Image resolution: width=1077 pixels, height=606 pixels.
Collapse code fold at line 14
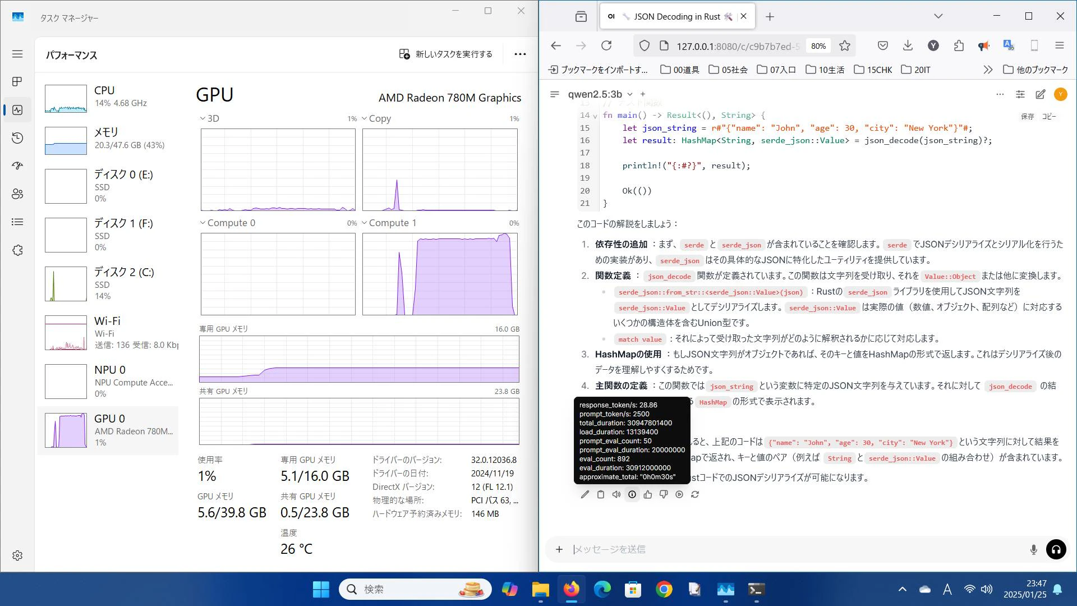[595, 116]
